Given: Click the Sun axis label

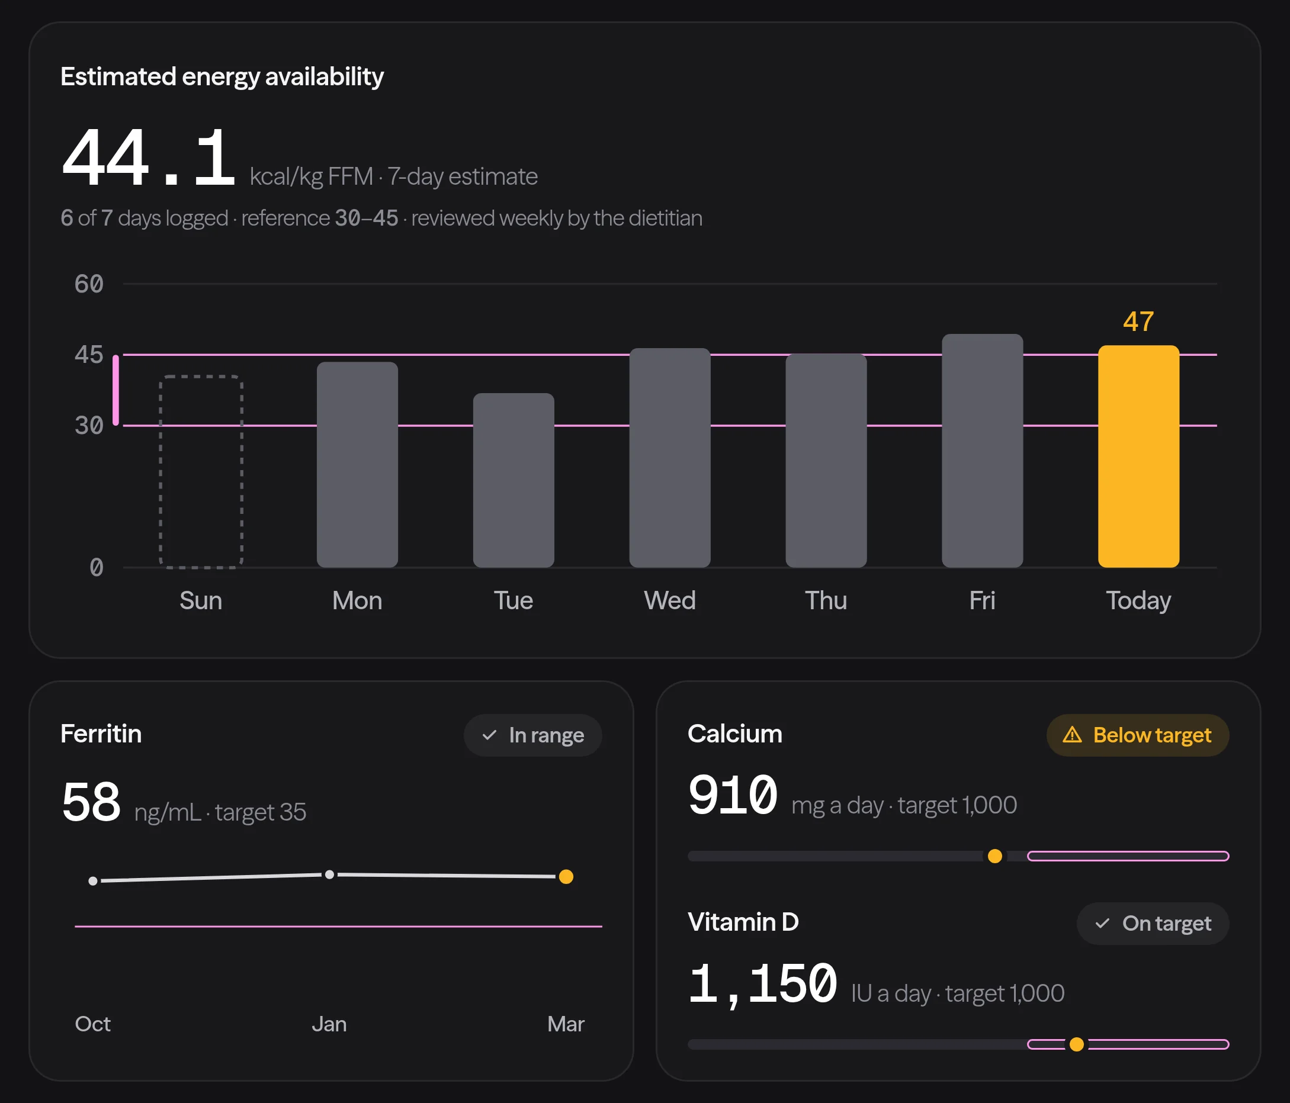Looking at the screenshot, I should click(x=200, y=601).
